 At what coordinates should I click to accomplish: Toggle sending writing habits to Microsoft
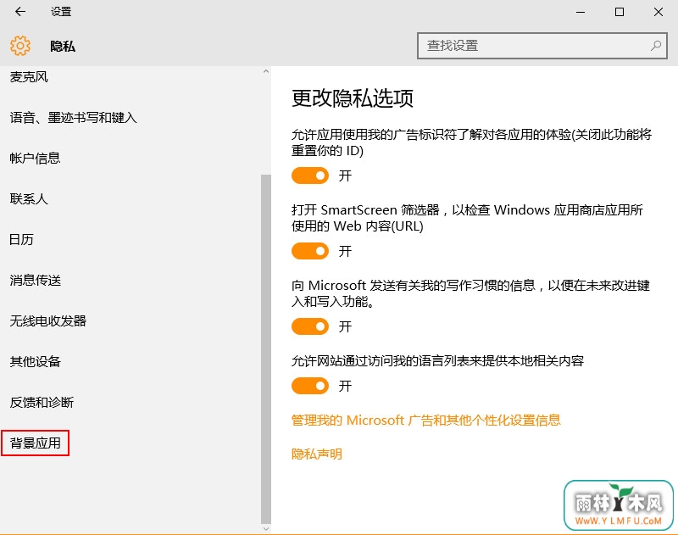310,326
